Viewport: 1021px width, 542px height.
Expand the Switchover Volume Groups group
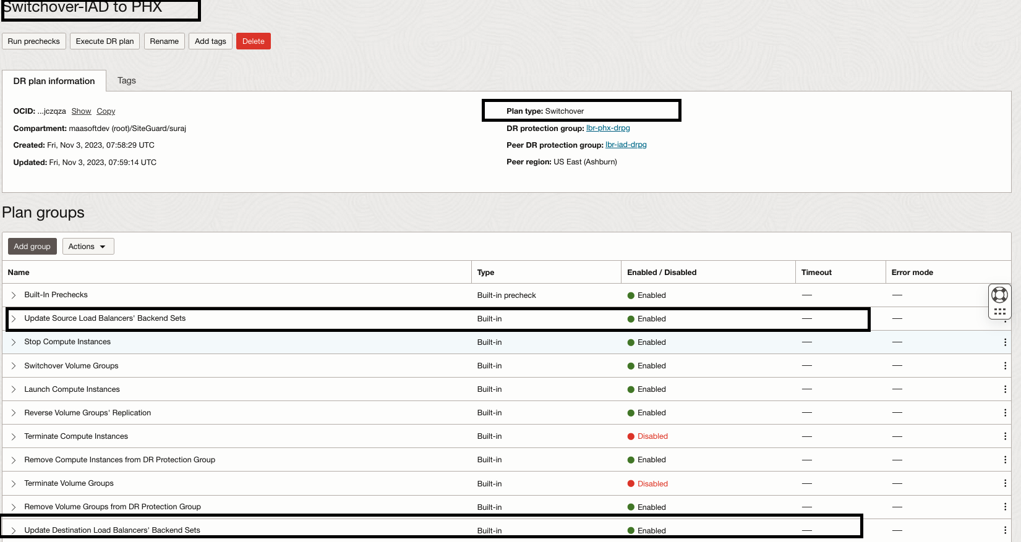[x=14, y=366]
